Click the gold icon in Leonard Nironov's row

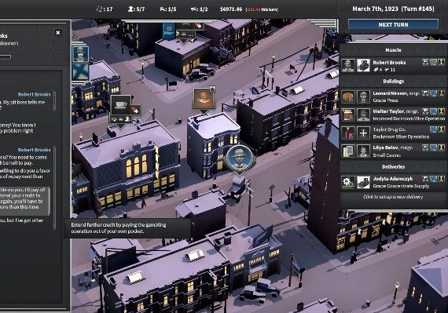442,93
